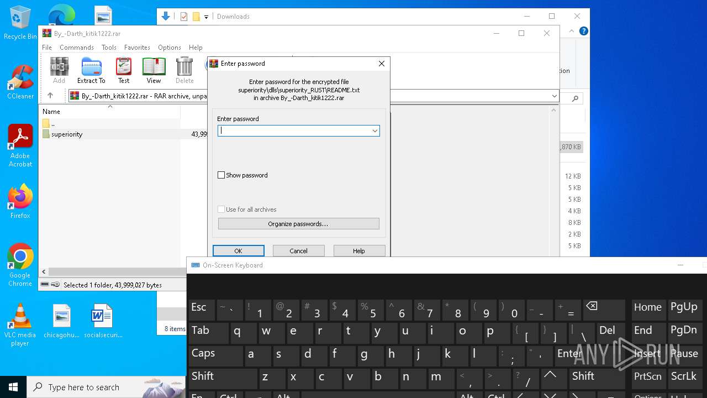Expand the WinRAR address bar dropdown
Image resolution: width=707 pixels, height=398 pixels.
coord(554,96)
